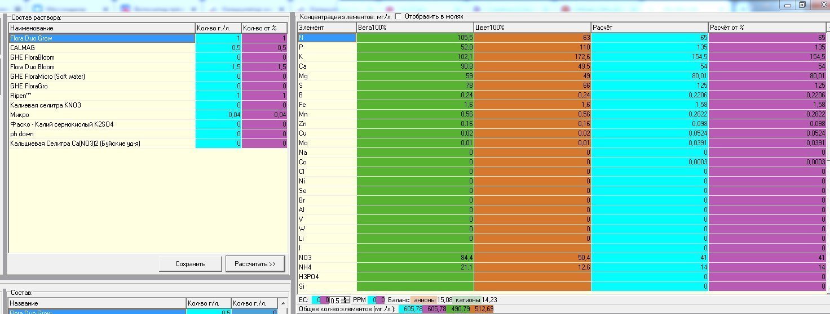
Task: Click the PPM label in the status row
Action: coord(359,300)
